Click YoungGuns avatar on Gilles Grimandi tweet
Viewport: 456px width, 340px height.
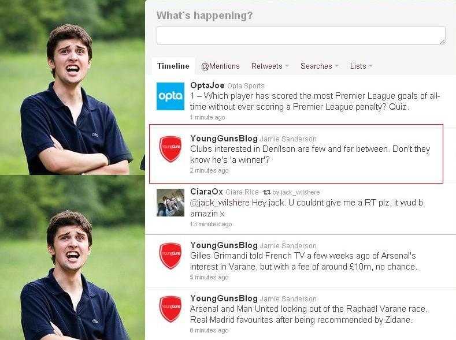pos(170,256)
